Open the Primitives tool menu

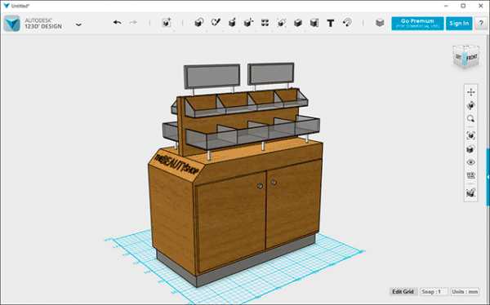[x=199, y=23]
